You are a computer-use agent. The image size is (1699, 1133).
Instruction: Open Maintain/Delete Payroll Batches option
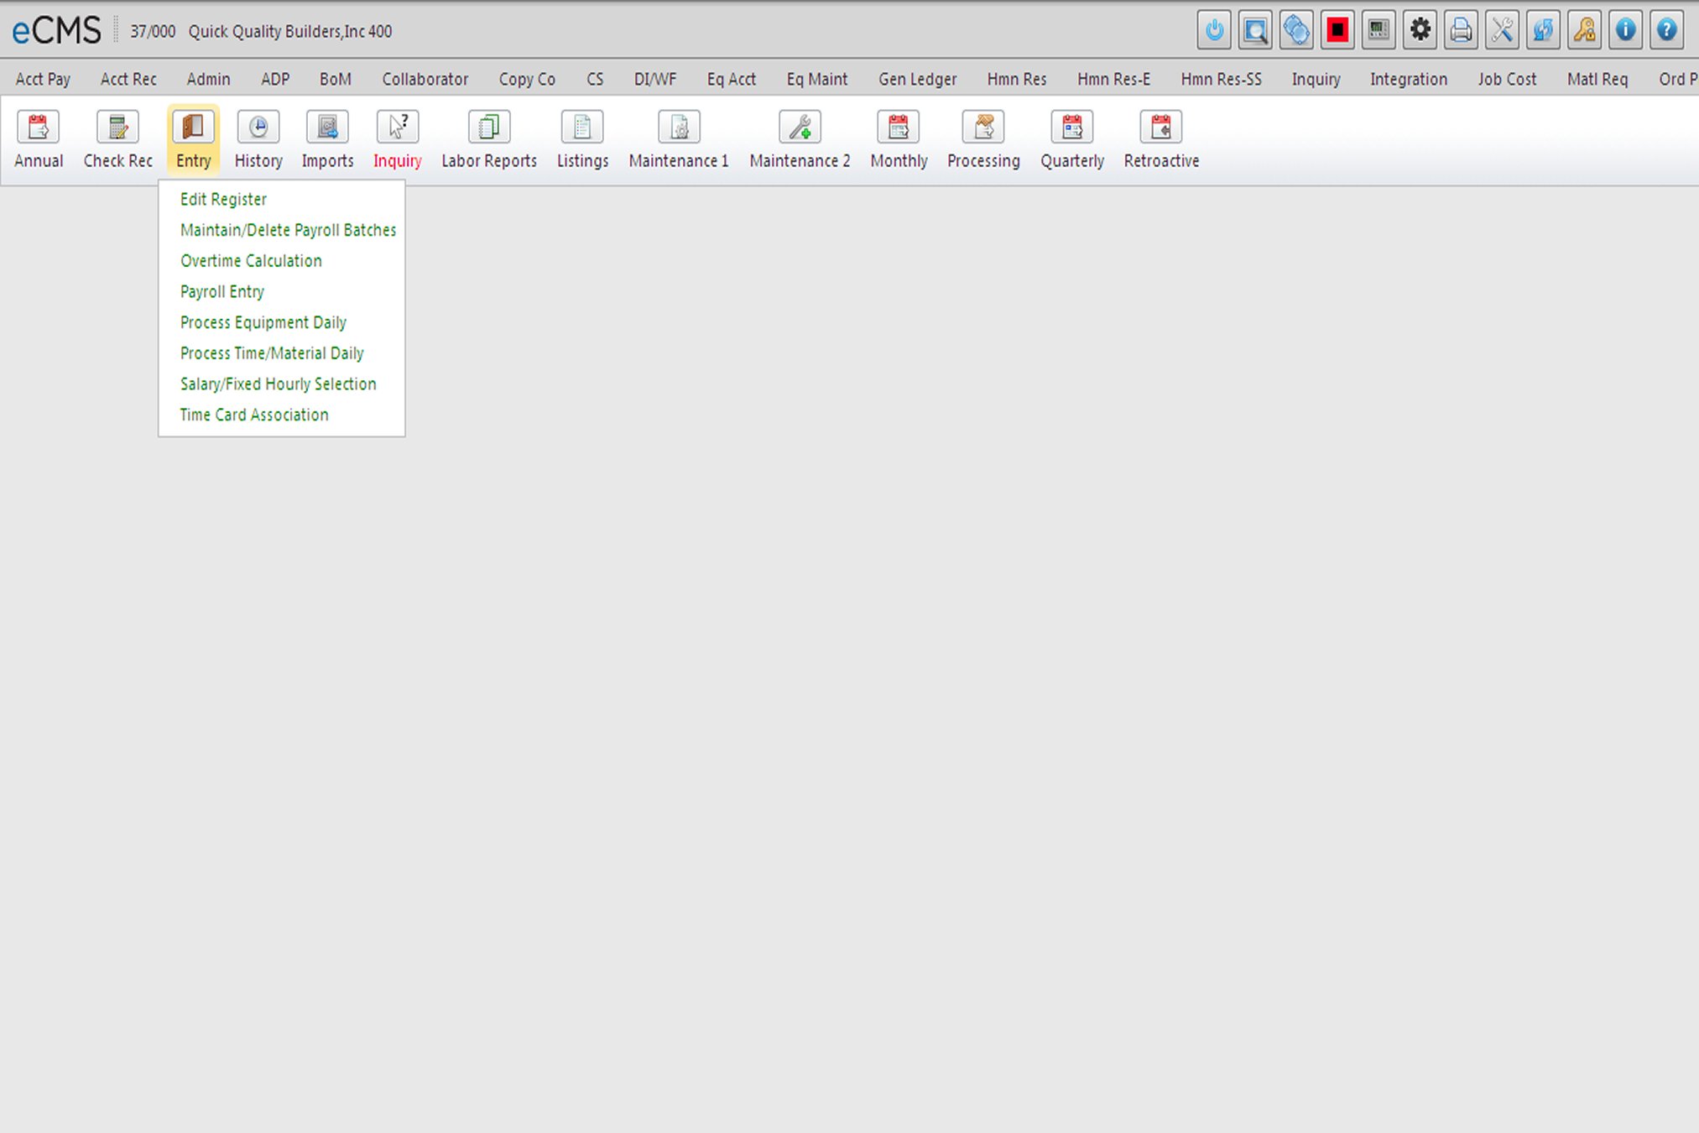point(289,230)
